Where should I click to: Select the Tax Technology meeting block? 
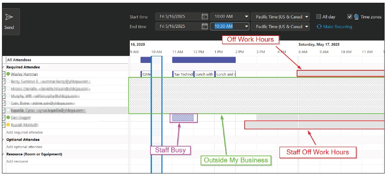click(x=183, y=74)
